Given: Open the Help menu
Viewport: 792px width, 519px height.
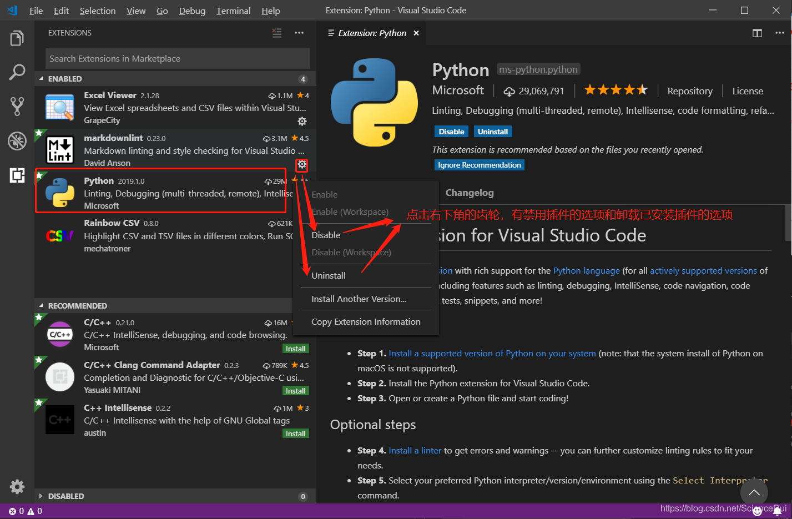Looking at the screenshot, I should (x=271, y=11).
